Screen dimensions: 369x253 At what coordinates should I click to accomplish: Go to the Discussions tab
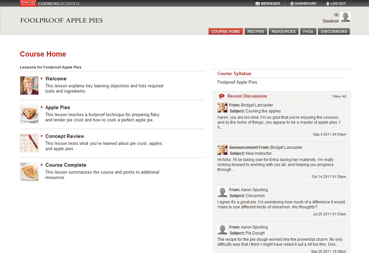pyautogui.click(x=334, y=31)
